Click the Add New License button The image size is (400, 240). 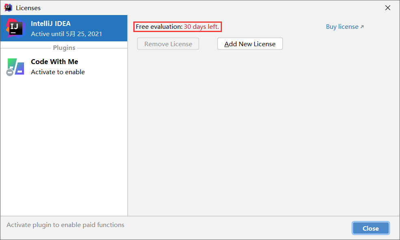(x=250, y=44)
